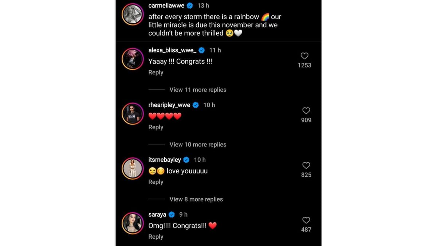This screenshot has height=246, width=437.
Task: Click carmellawwe's blue verified badge
Action: pyautogui.click(x=189, y=5)
